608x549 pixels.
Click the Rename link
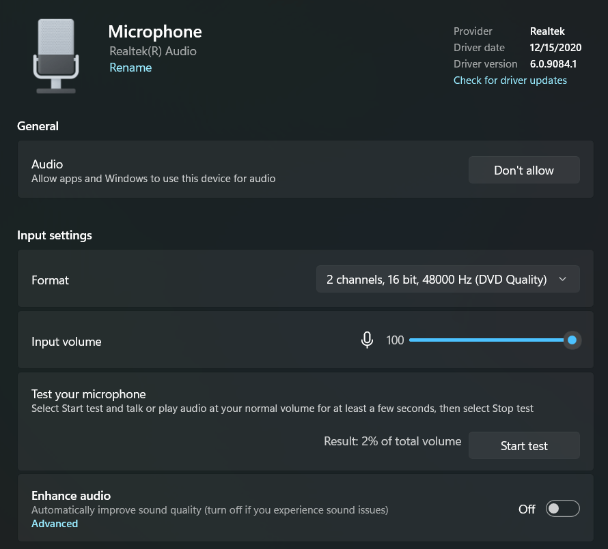(x=130, y=68)
